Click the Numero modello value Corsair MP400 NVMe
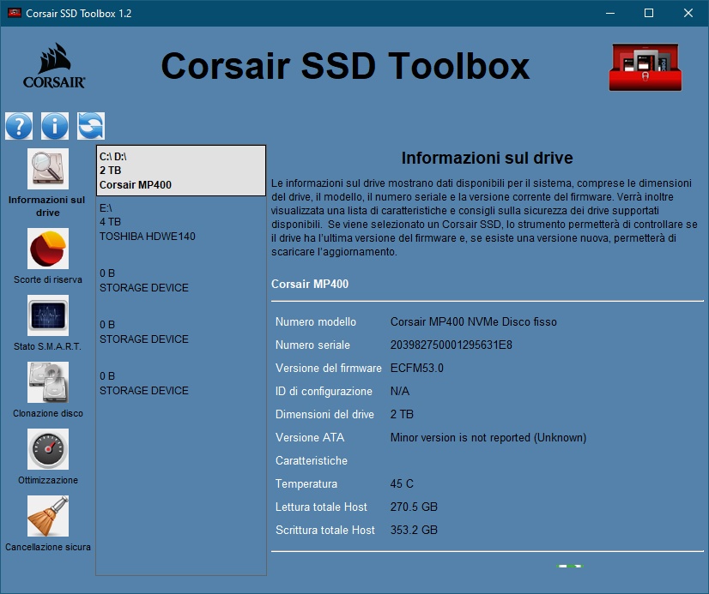Image resolution: width=709 pixels, height=594 pixels. click(x=474, y=321)
